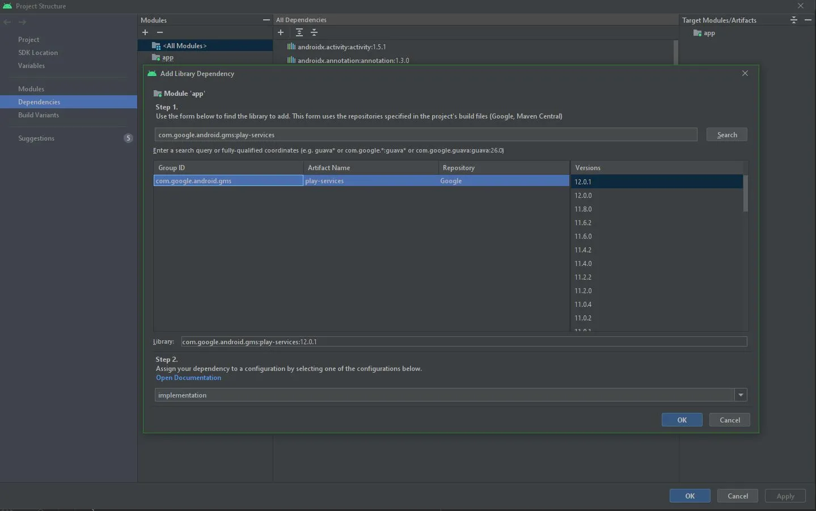The image size is (816, 511).
Task: Close the Add Library Dependency dialog
Action: coord(745,73)
